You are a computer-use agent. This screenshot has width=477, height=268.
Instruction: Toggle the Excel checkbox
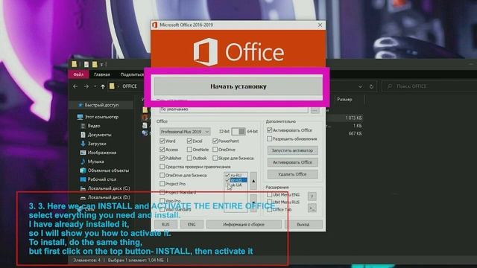coord(189,141)
